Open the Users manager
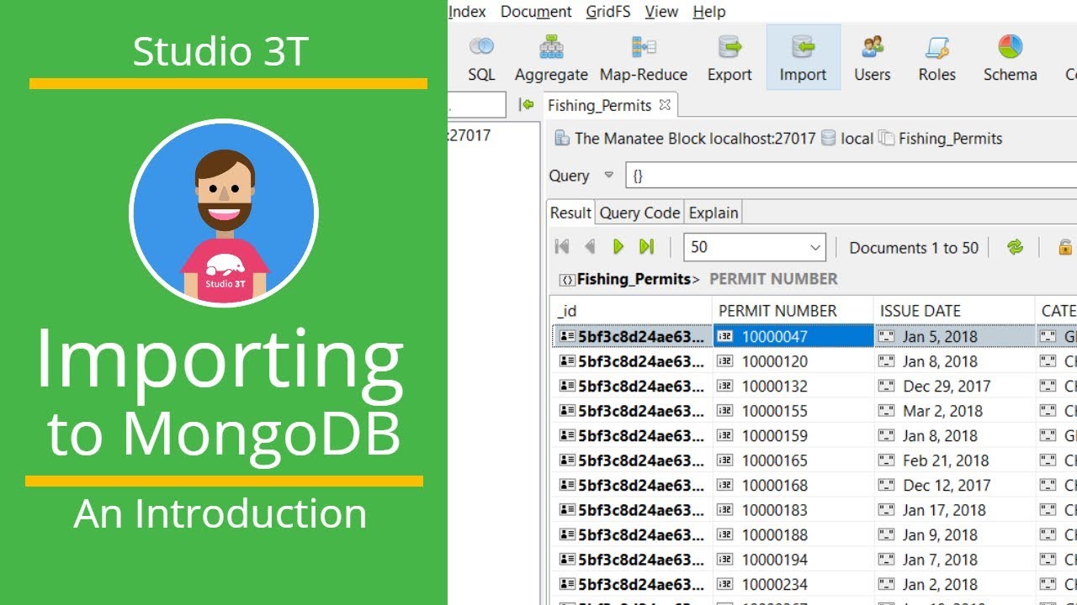 coord(873,57)
